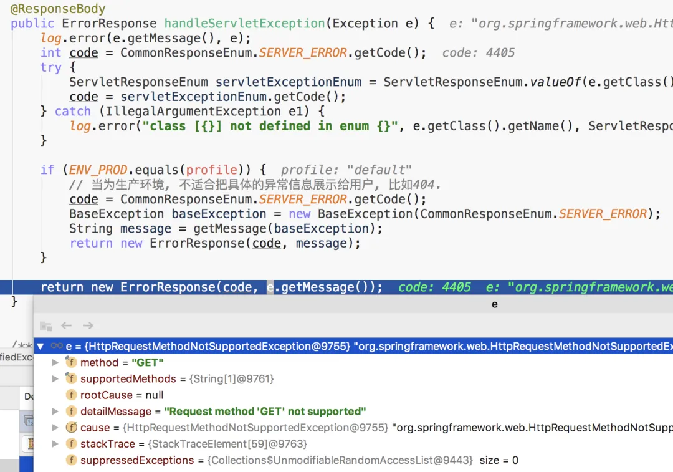Click the {String[1]@9761} value

point(231,379)
